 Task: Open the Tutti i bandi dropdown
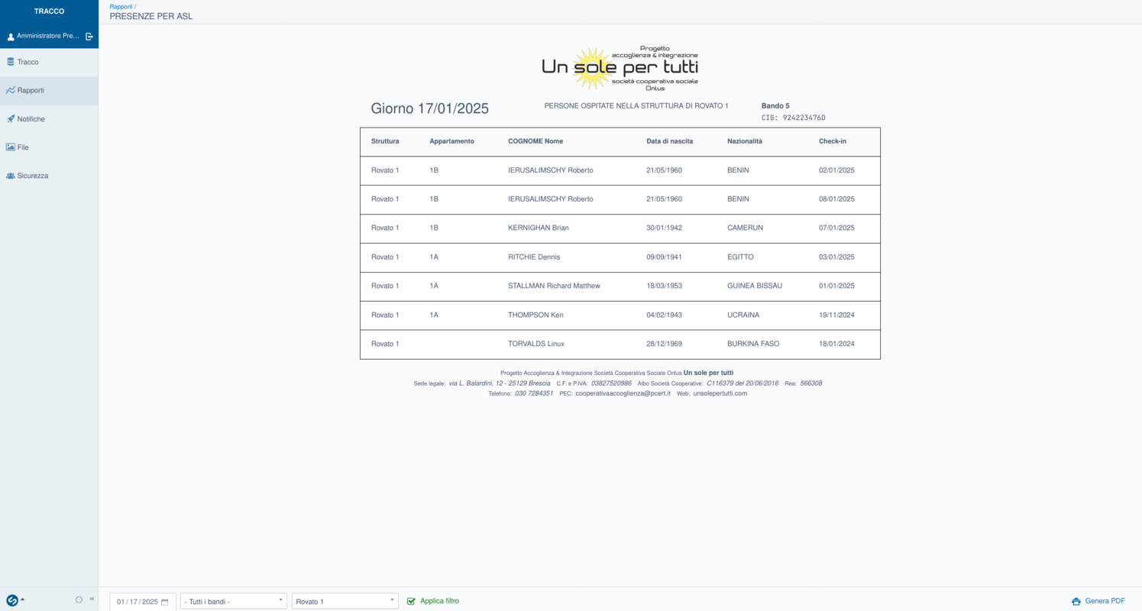pyautogui.click(x=234, y=602)
